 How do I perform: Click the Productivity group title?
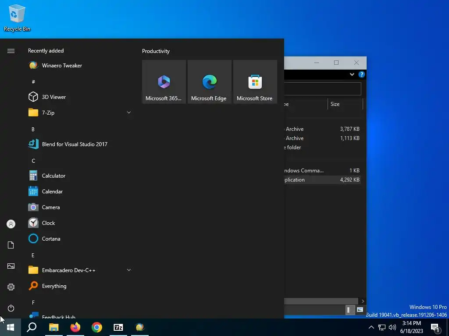[x=156, y=51]
